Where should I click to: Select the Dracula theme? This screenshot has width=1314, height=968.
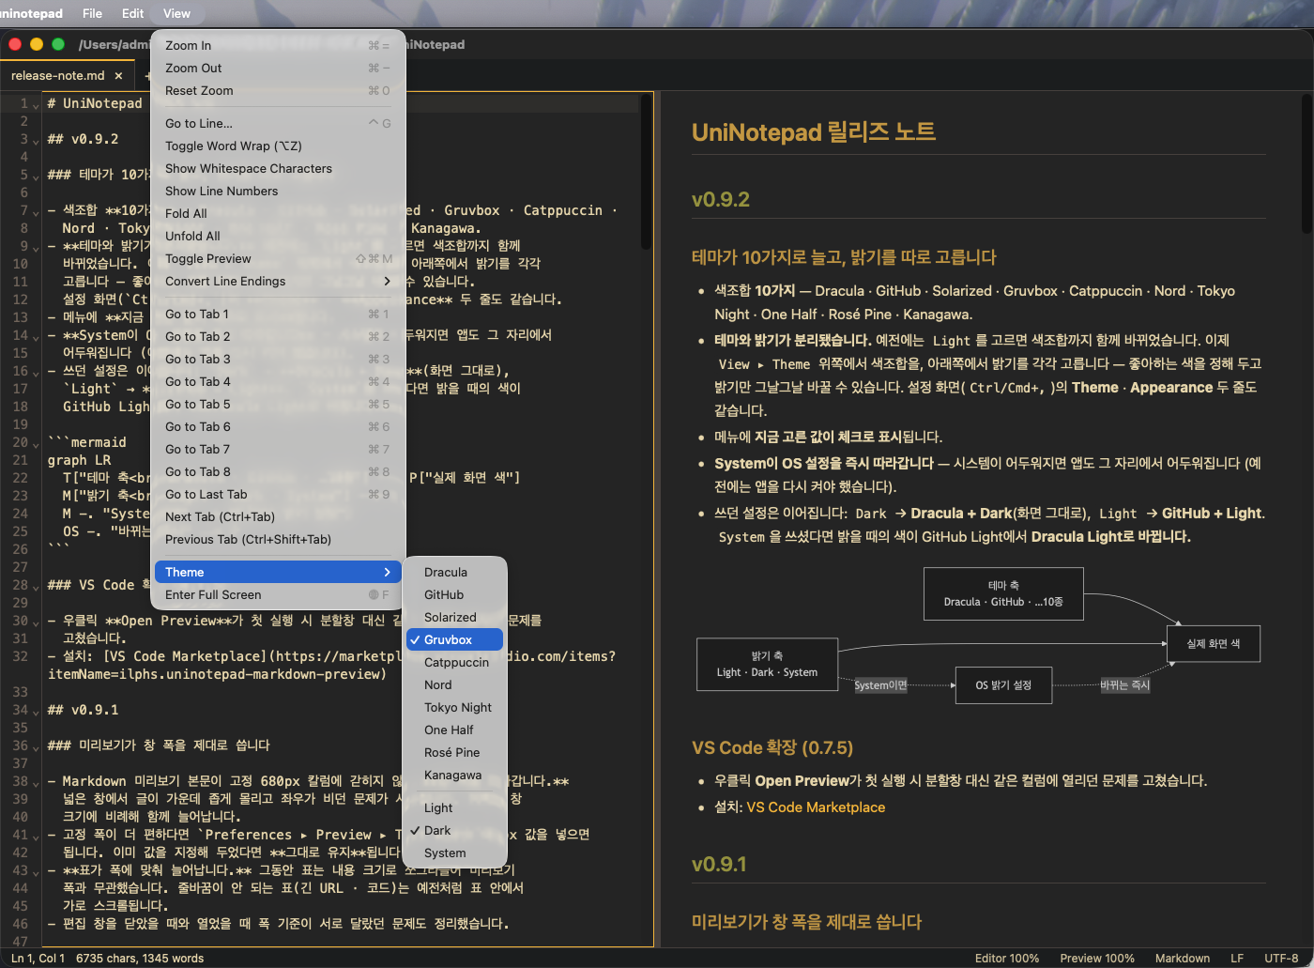pyautogui.click(x=454, y=572)
